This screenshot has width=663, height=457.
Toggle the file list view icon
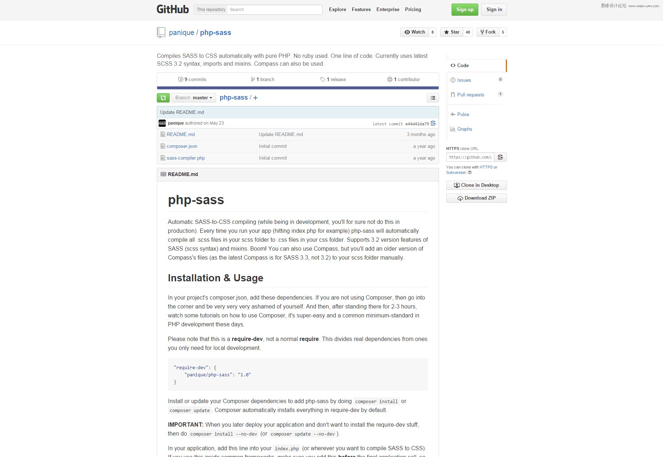coord(433,98)
